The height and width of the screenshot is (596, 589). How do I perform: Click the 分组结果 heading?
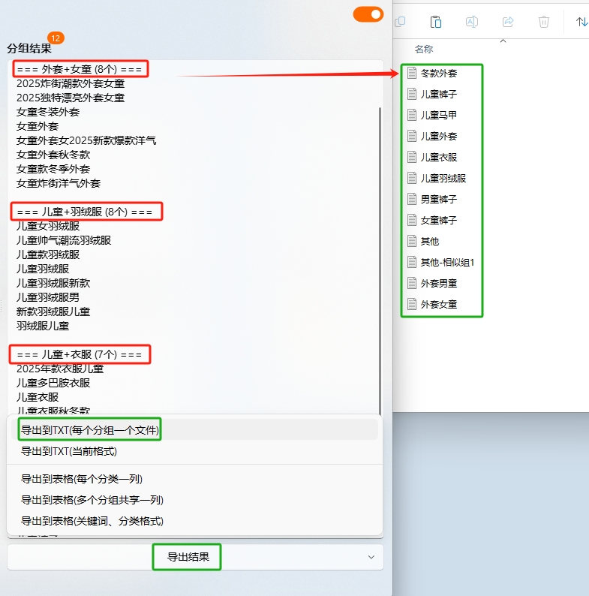[29, 48]
